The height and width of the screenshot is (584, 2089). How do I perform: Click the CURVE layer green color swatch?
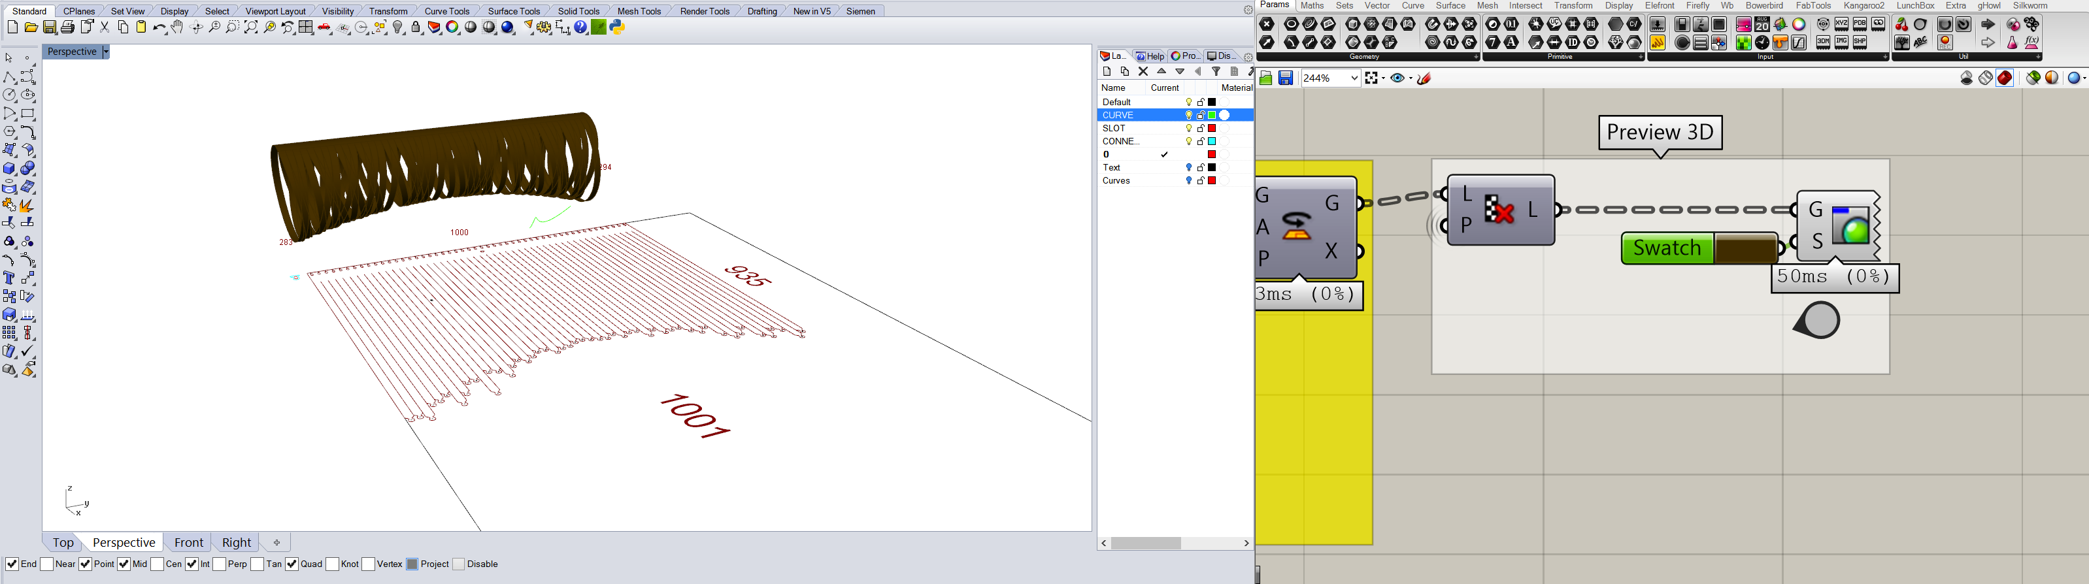pyautogui.click(x=1212, y=115)
